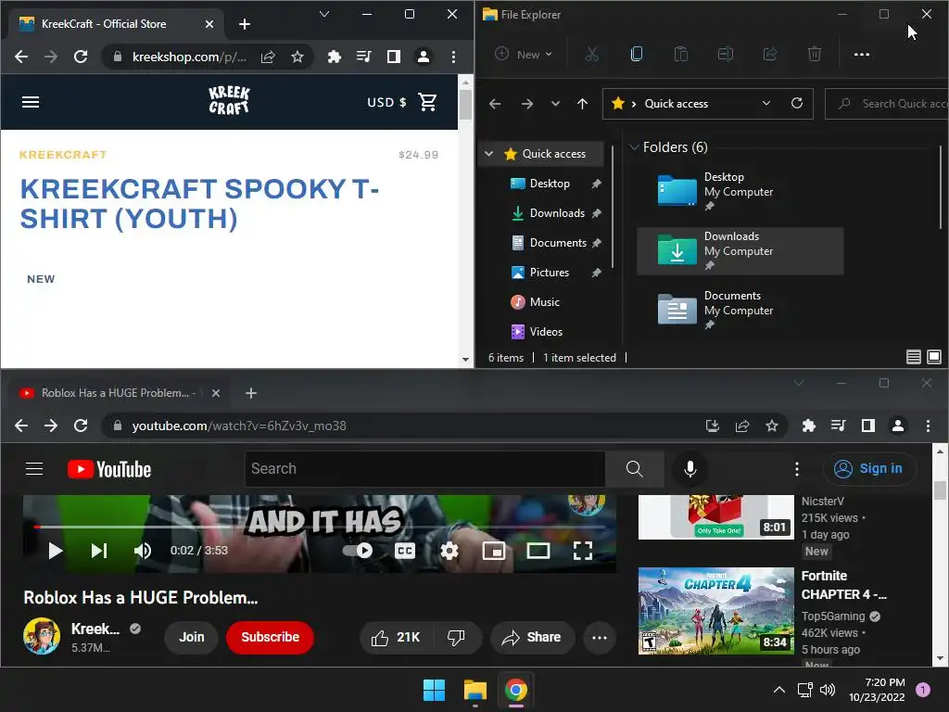Open the new tab button beside KreekCraft tab
Screen dimensions: 949x712
(x=245, y=24)
